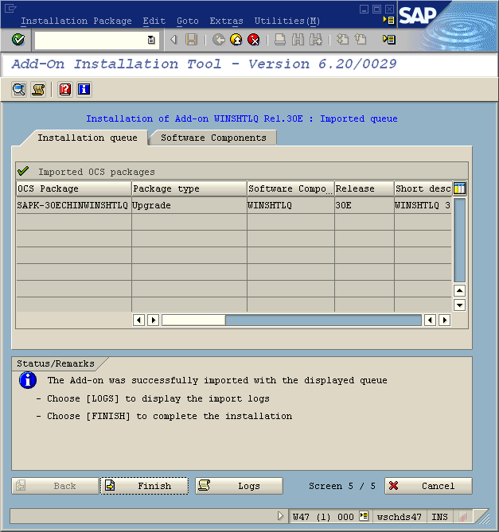Select the Installation queue tab
This screenshot has height=532, width=499.
88,138
